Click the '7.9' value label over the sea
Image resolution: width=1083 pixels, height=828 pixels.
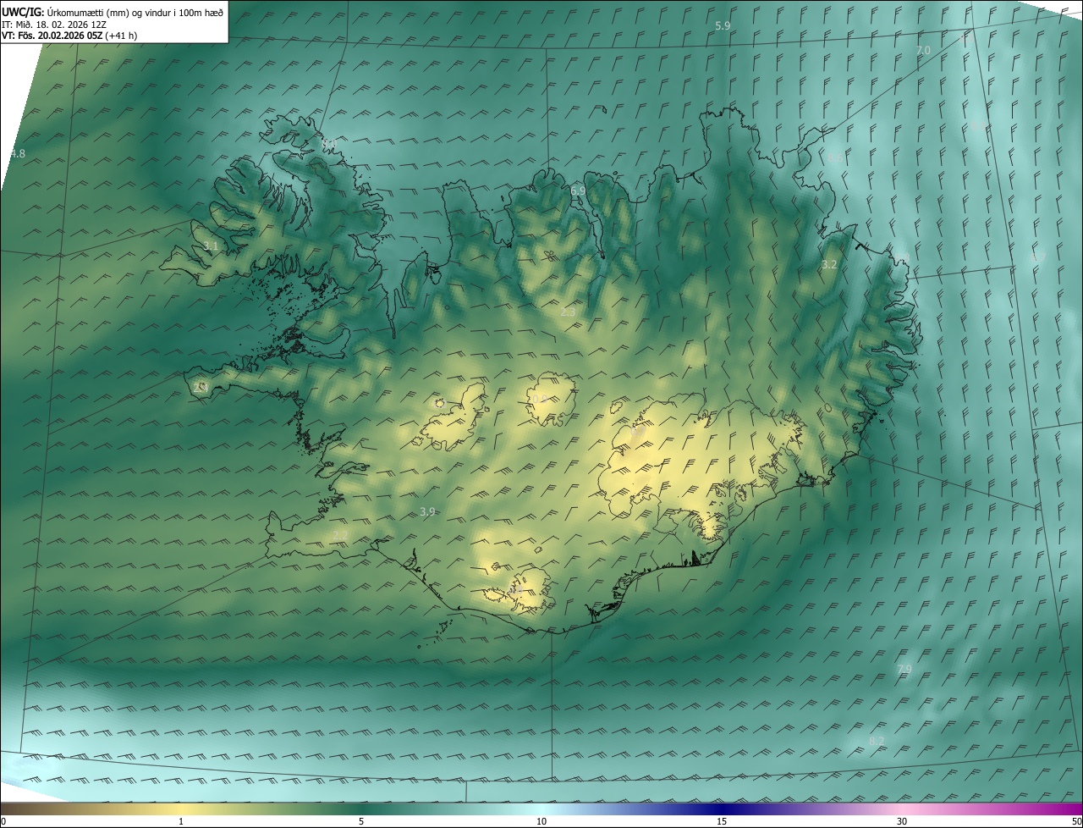(904, 670)
